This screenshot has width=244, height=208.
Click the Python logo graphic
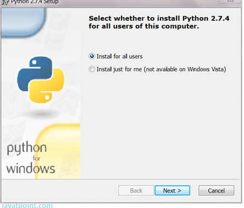[x=41, y=80]
